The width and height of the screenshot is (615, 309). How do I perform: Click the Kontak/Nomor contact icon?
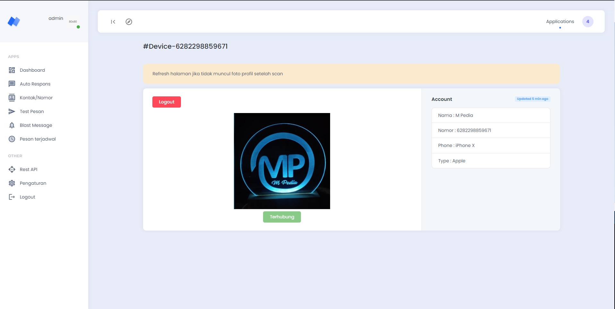tap(12, 98)
